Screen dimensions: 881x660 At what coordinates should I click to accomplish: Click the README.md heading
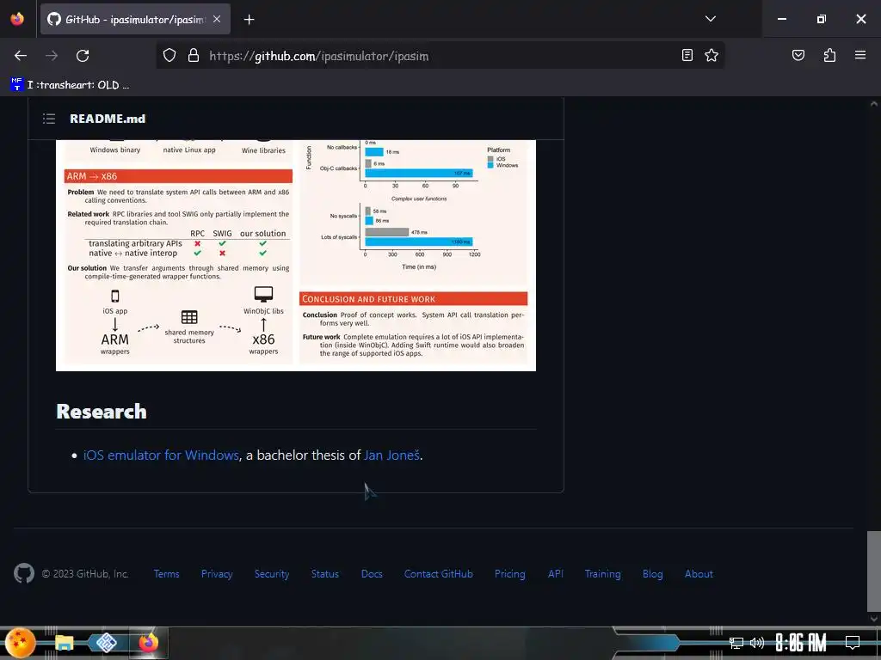pos(108,119)
